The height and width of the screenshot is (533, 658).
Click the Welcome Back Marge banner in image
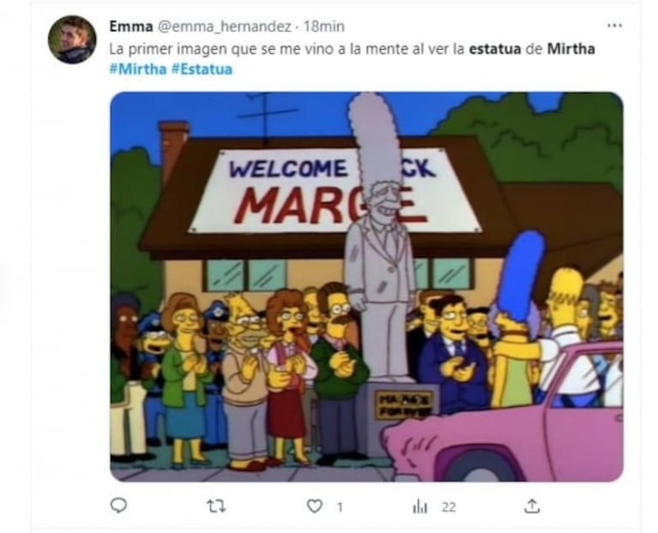tap(335, 190)
